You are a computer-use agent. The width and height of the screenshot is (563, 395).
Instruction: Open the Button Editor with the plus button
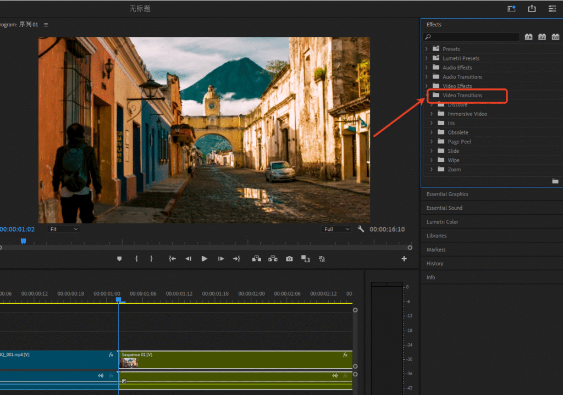404,258
